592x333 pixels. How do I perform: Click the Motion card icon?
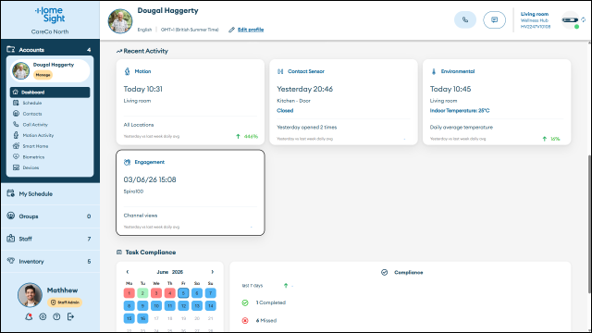[128, 71]
